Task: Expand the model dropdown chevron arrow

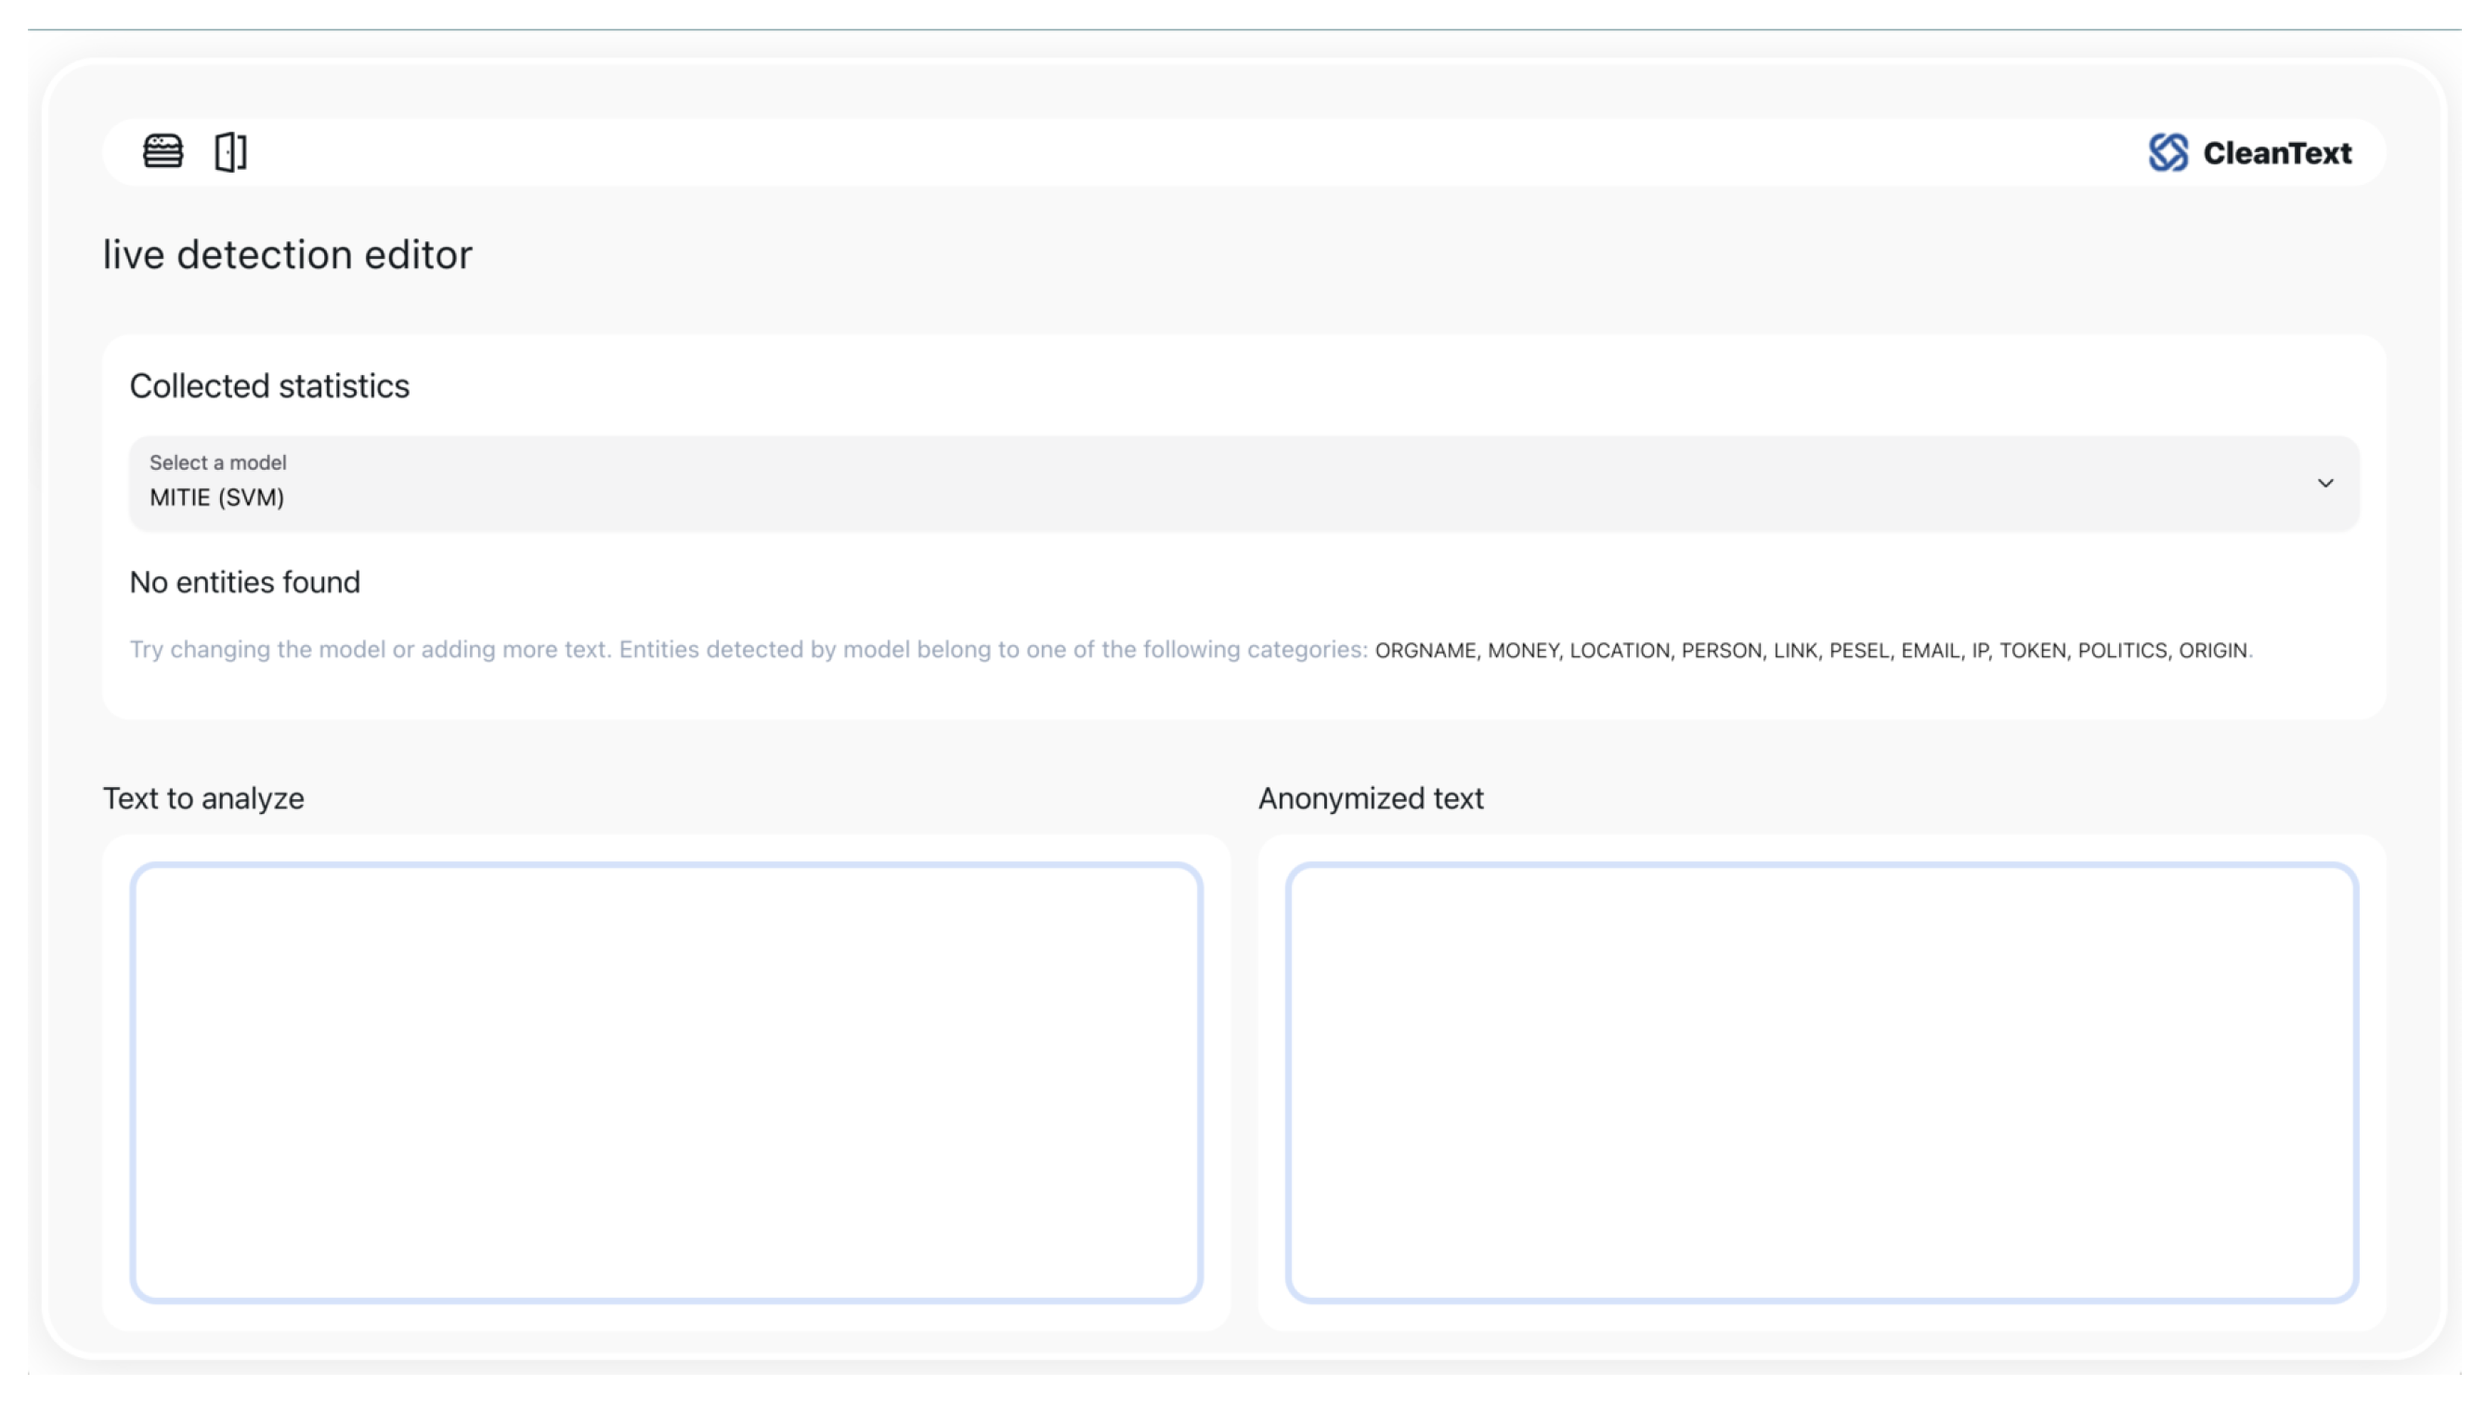Action: (x=2325, y=483)
